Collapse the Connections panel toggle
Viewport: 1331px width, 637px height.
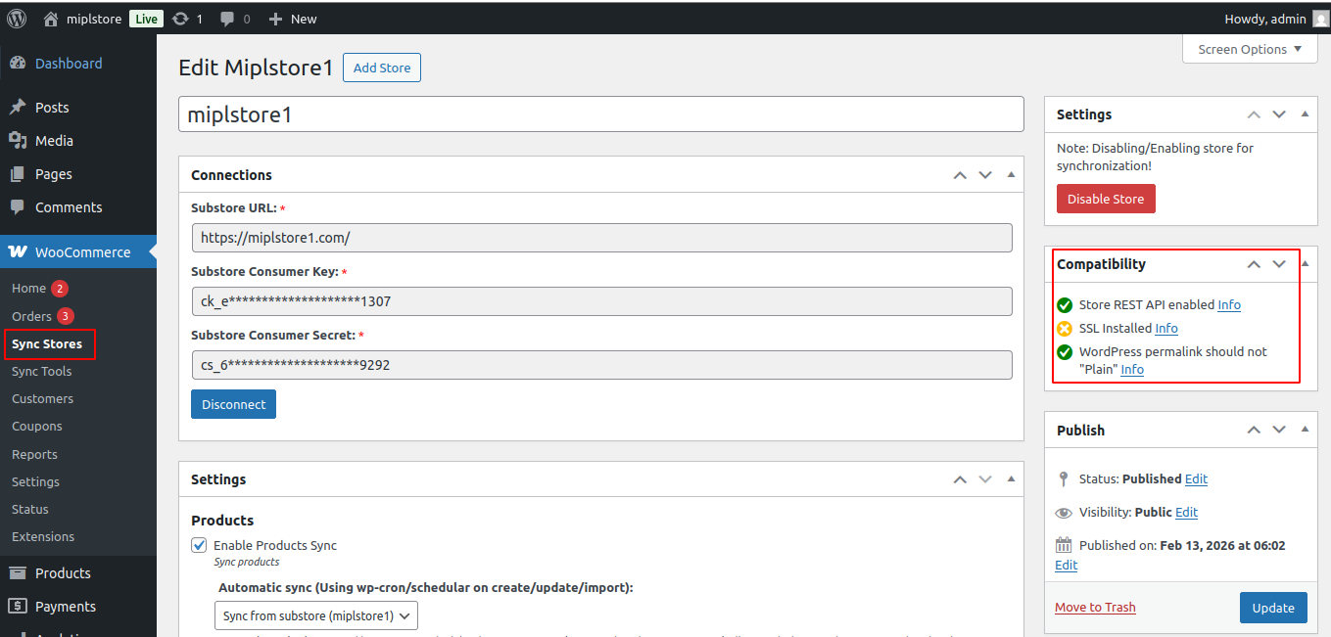click(x=1011, y=175)
